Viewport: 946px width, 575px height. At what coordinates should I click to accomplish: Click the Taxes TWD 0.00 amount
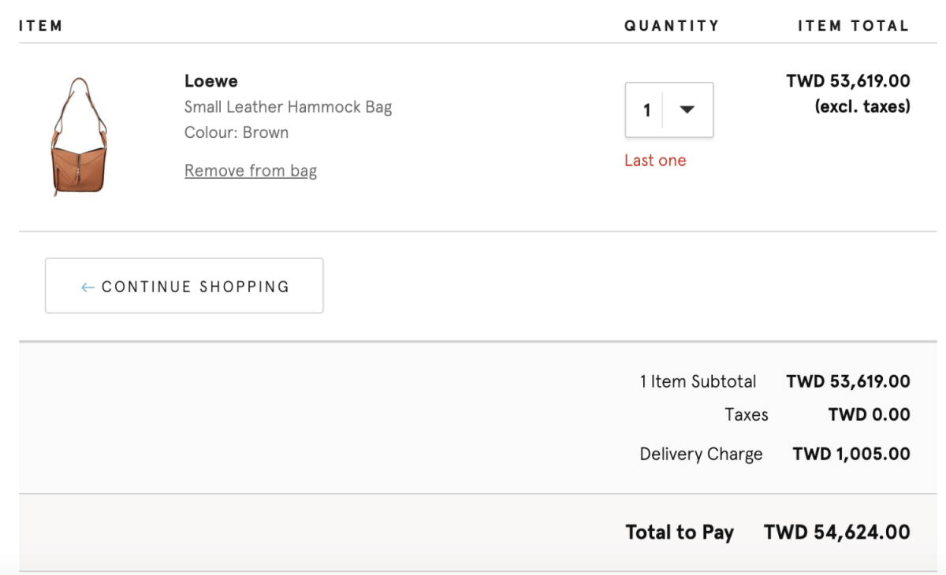coord(870,415)
